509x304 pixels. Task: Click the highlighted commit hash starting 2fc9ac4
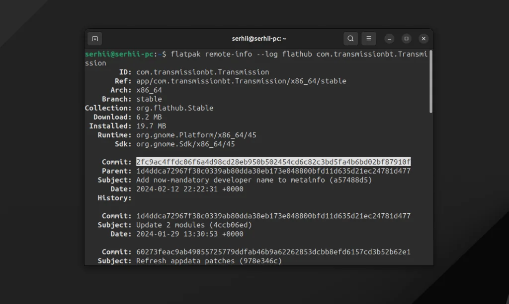coord(273,162)
